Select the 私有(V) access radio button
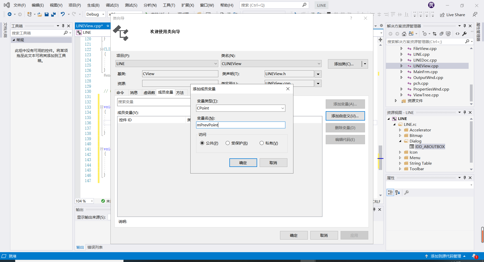 click(x=262, y=143)
